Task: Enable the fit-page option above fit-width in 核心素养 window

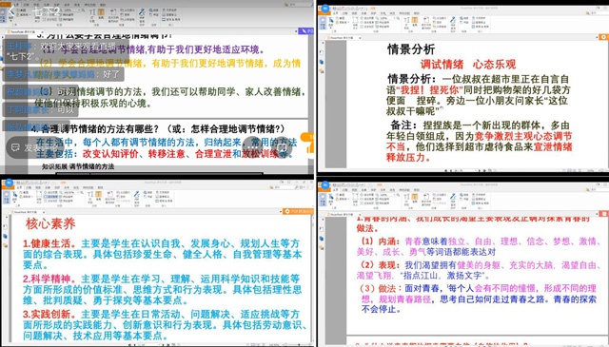Action: (x=50, y=193)
